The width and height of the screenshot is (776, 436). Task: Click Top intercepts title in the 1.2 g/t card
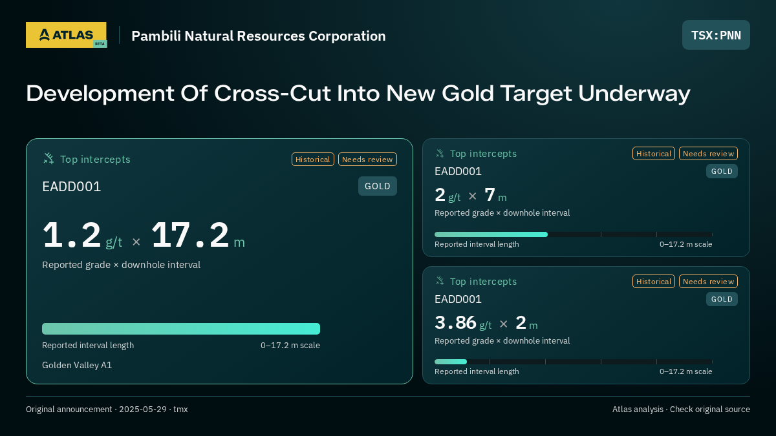coord(95,159)
